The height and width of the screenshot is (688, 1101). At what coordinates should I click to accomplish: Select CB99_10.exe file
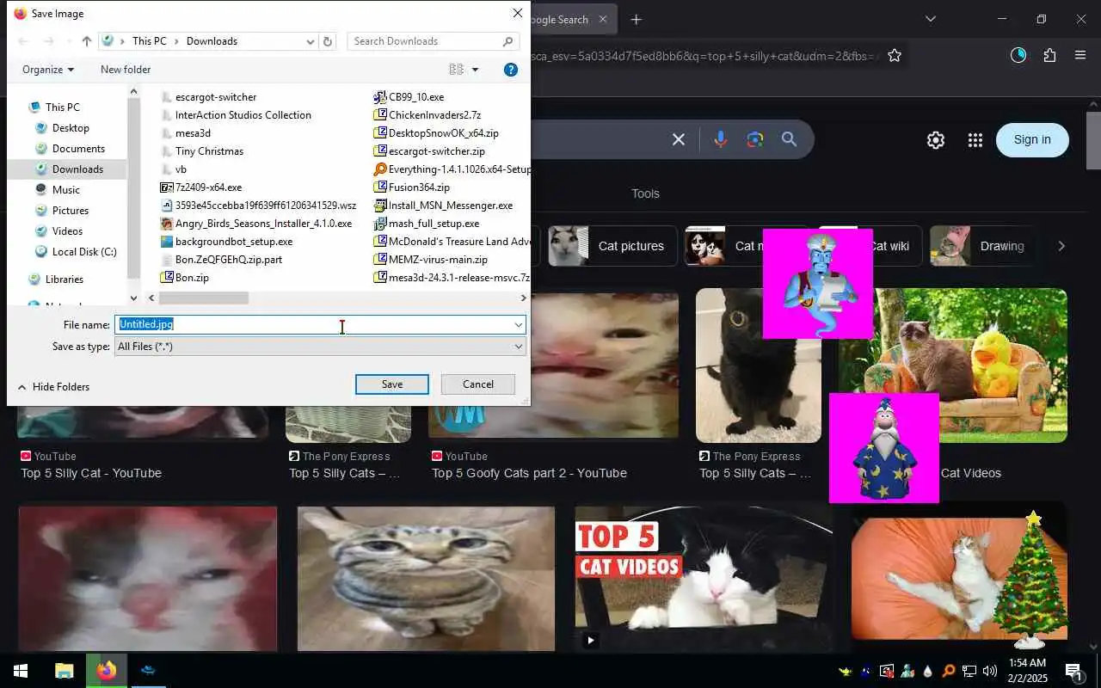tap(416, 97)
